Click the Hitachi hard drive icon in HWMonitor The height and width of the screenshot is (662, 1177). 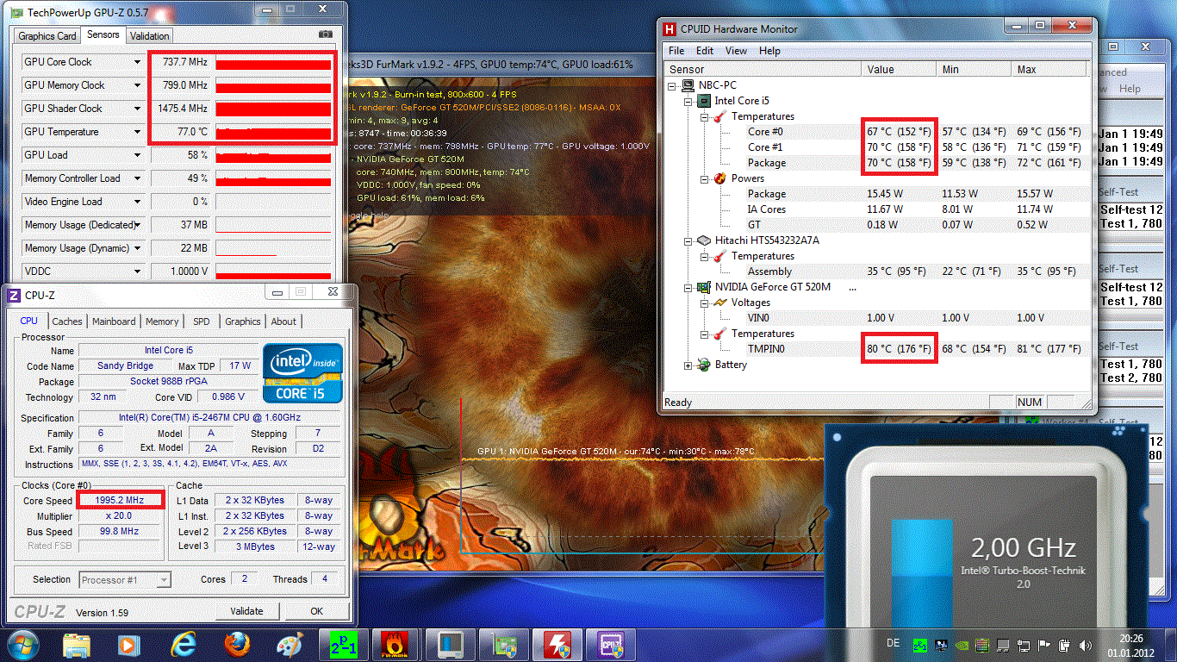click(x=704, y=240)
